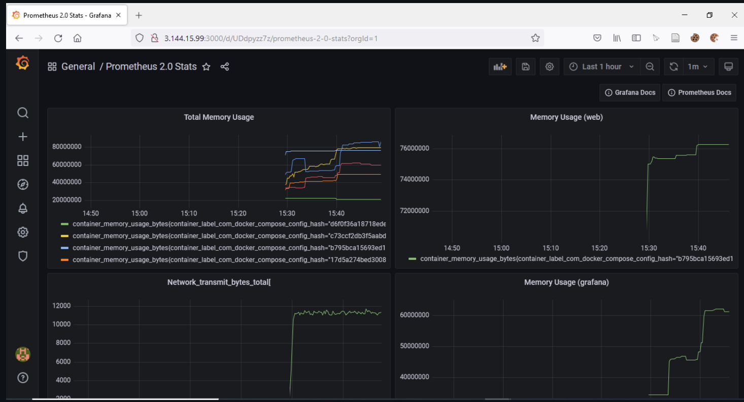Open dashboard settings gear in toolbar
Viewport: 744px width, 402px height.
pos(550,66)
